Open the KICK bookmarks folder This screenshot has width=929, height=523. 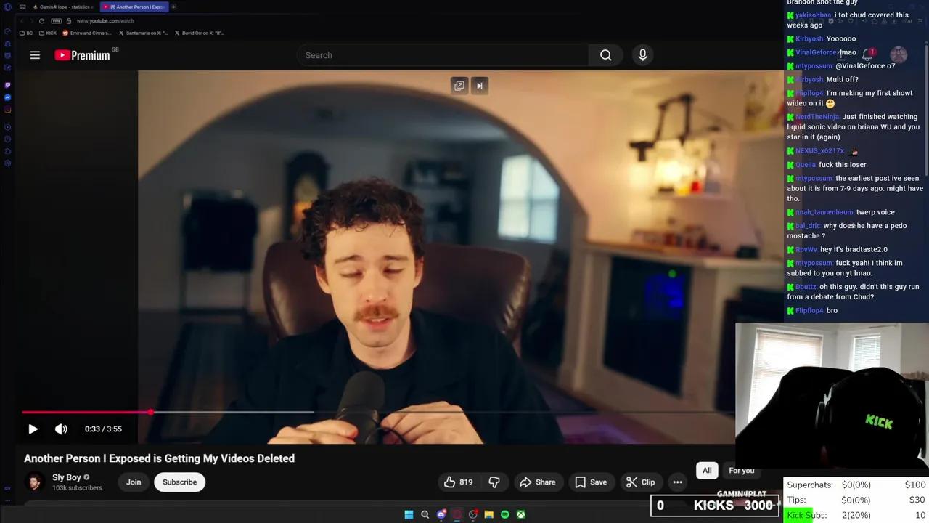[x=48, y=33]
